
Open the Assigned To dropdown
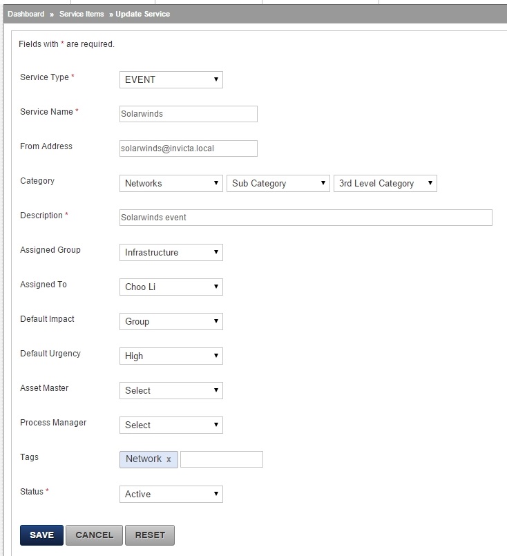tap(171, 287)
